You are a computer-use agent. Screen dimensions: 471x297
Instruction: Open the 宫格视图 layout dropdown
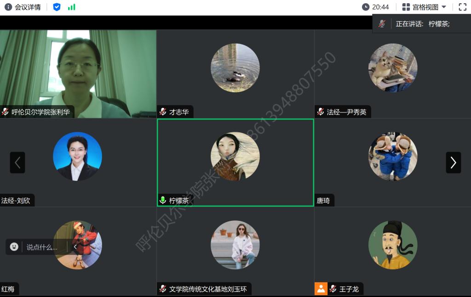[x=424, y=7]
